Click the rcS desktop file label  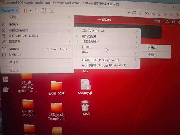(x=85, y=71)
